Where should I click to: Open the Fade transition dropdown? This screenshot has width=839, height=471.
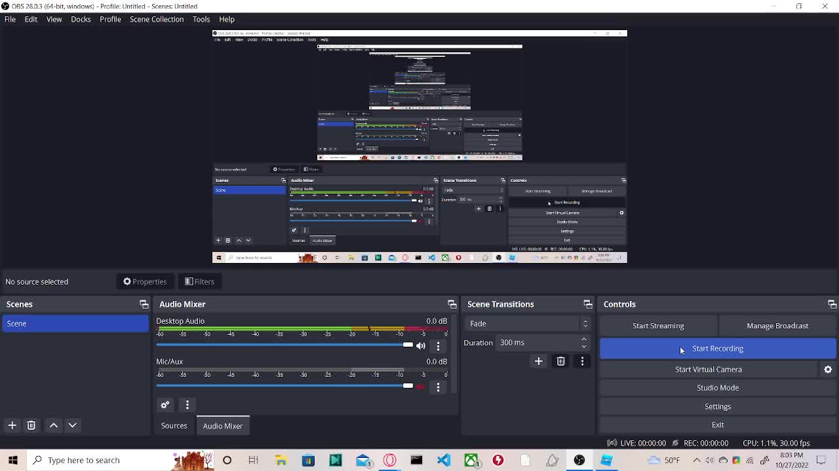click(x=528, y=324)
